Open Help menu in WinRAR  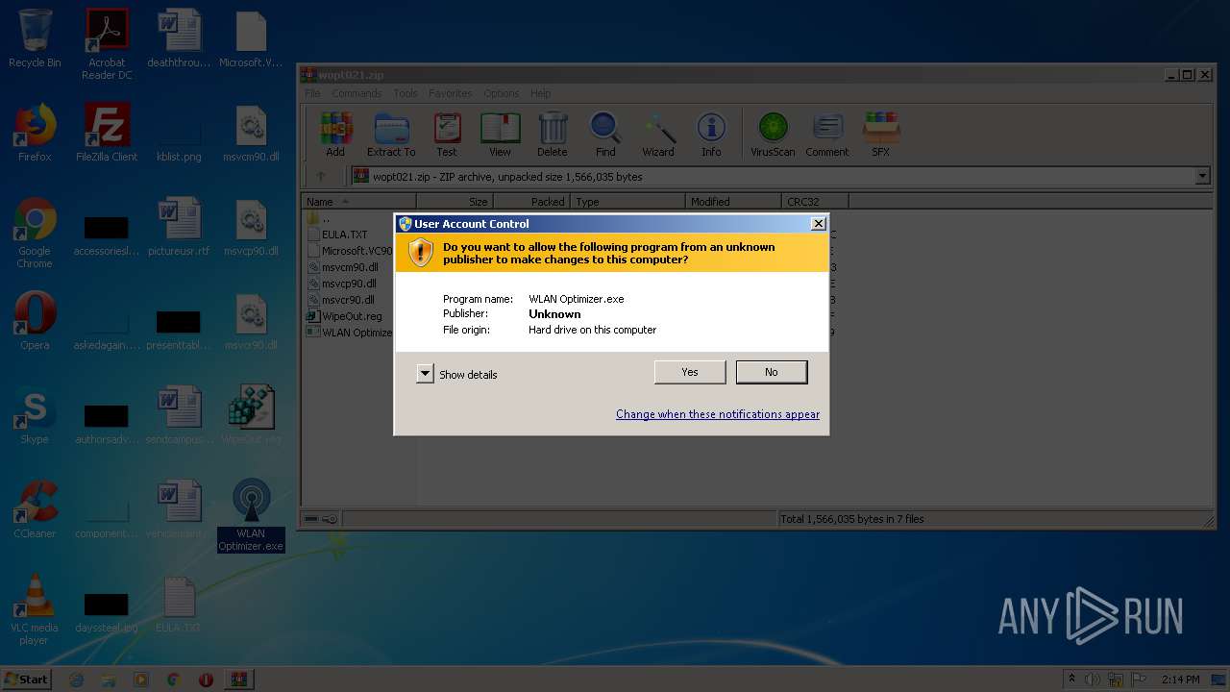[x=541, y=93]
